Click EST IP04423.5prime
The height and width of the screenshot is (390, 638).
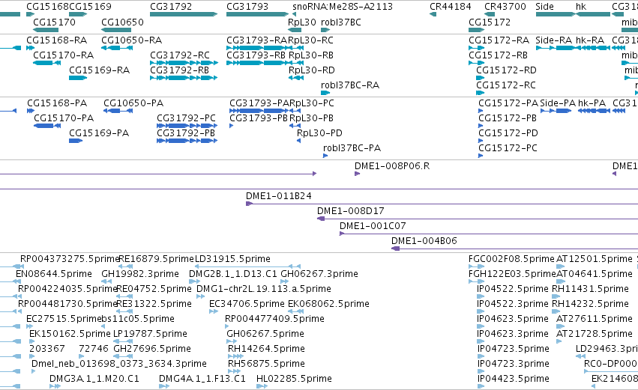(x=513, y=379)
